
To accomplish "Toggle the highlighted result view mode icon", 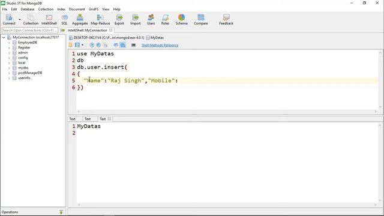I will coord(122,45).
